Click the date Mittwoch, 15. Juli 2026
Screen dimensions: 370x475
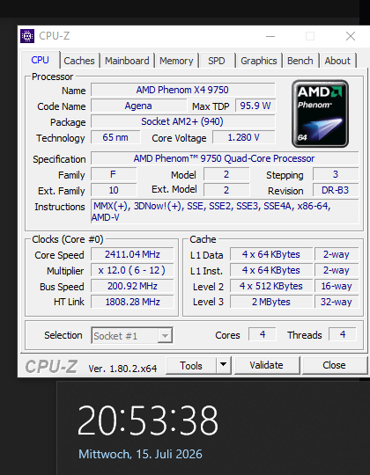pos(140,454)
